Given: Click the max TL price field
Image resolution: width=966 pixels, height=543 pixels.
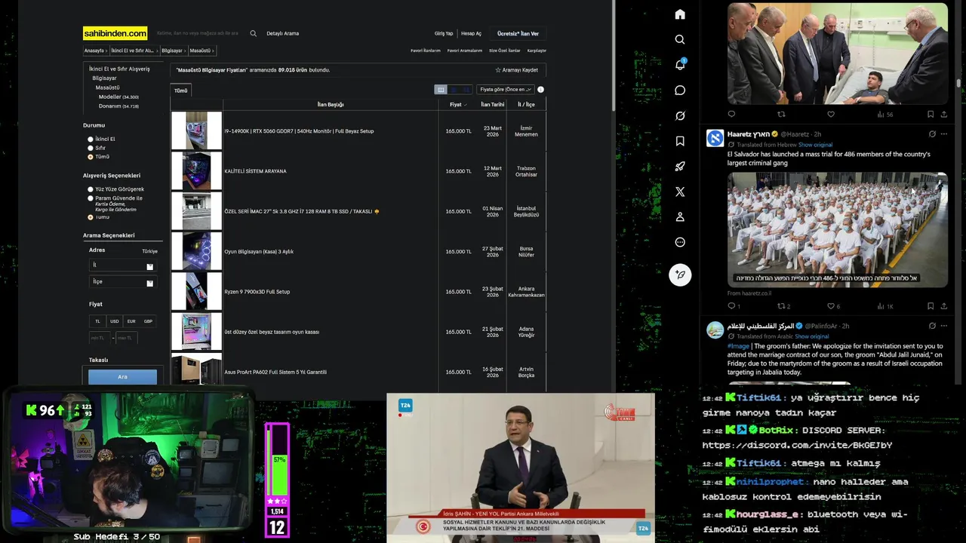Looking at the screenshot, I should [x=126, y=338].
